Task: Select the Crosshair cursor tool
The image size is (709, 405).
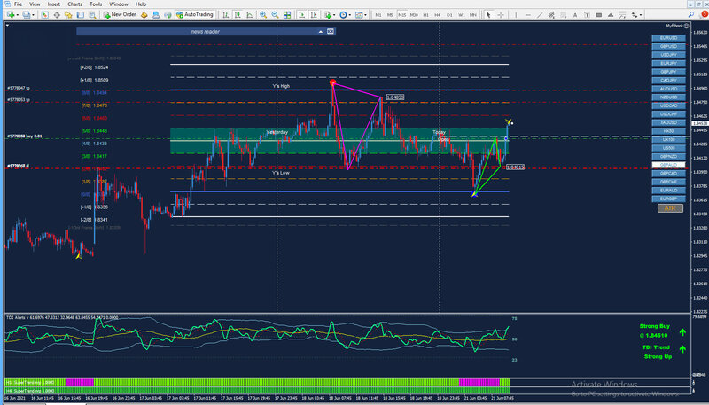Action: [501, 15]
